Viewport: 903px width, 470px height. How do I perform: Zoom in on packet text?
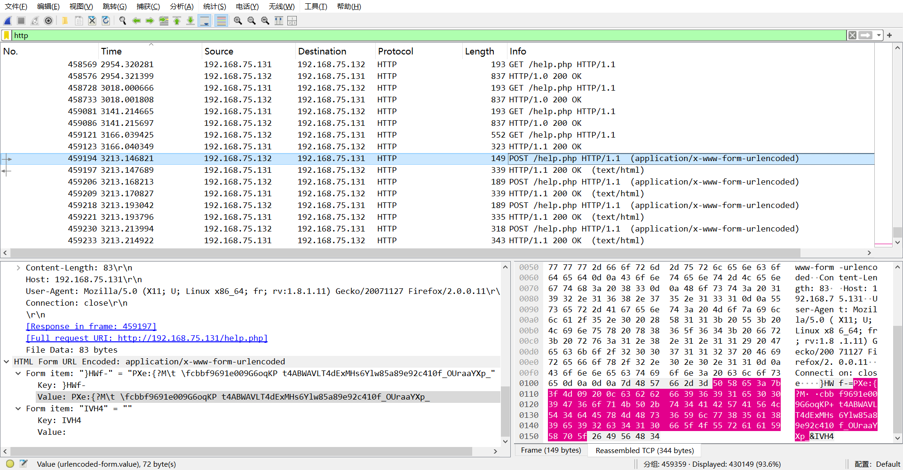(x=238, y=21)
